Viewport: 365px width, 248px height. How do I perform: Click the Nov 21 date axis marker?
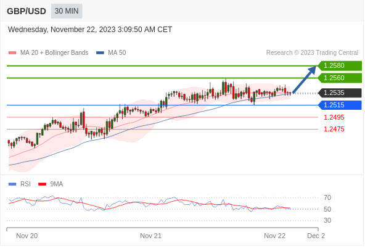tap(150, 236)
